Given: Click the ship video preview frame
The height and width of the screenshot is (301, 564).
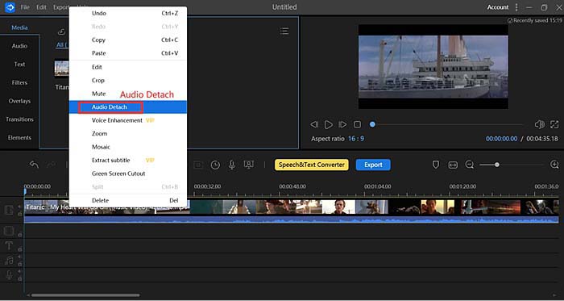Looking at the screenshot, I should click(x=433, y=67).
